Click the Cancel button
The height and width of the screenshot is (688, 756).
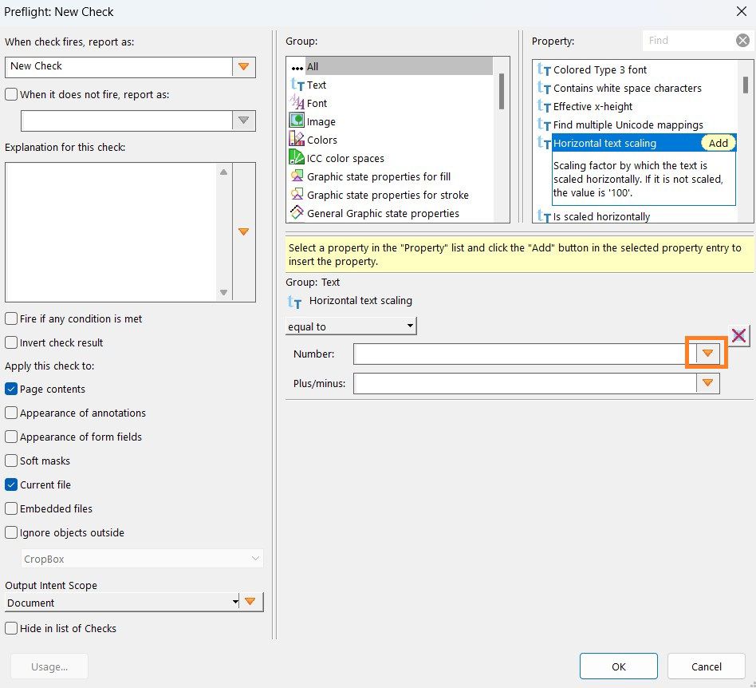(707, 666)
